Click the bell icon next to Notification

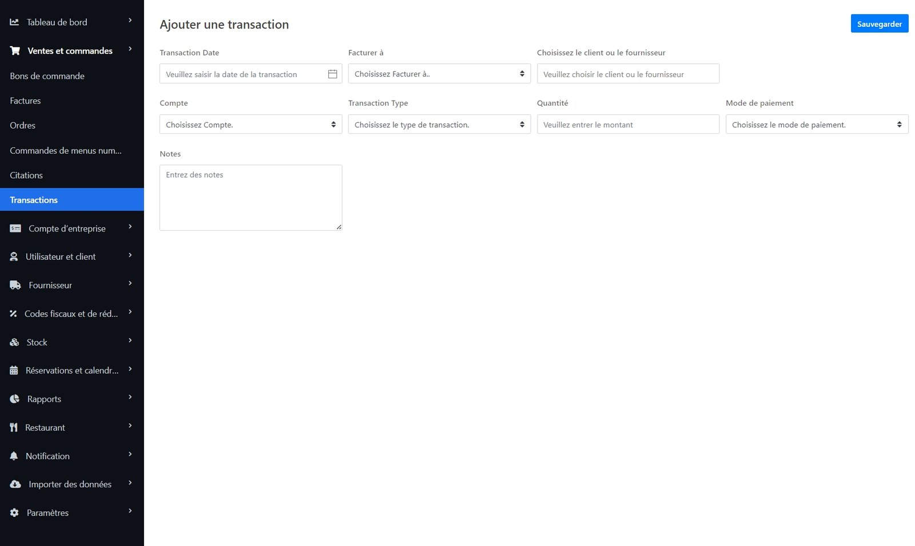[x=14, y=456]
